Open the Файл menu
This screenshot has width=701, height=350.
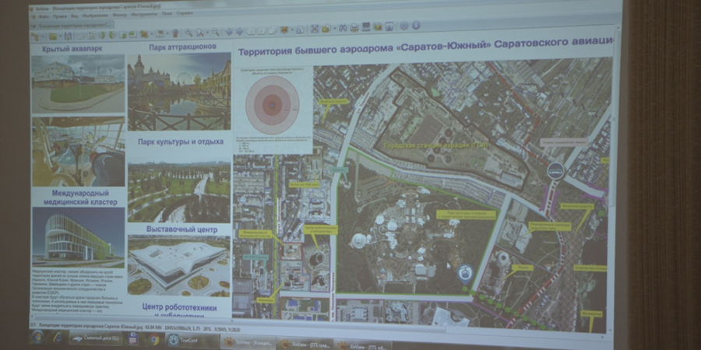(x=42, y=16)
